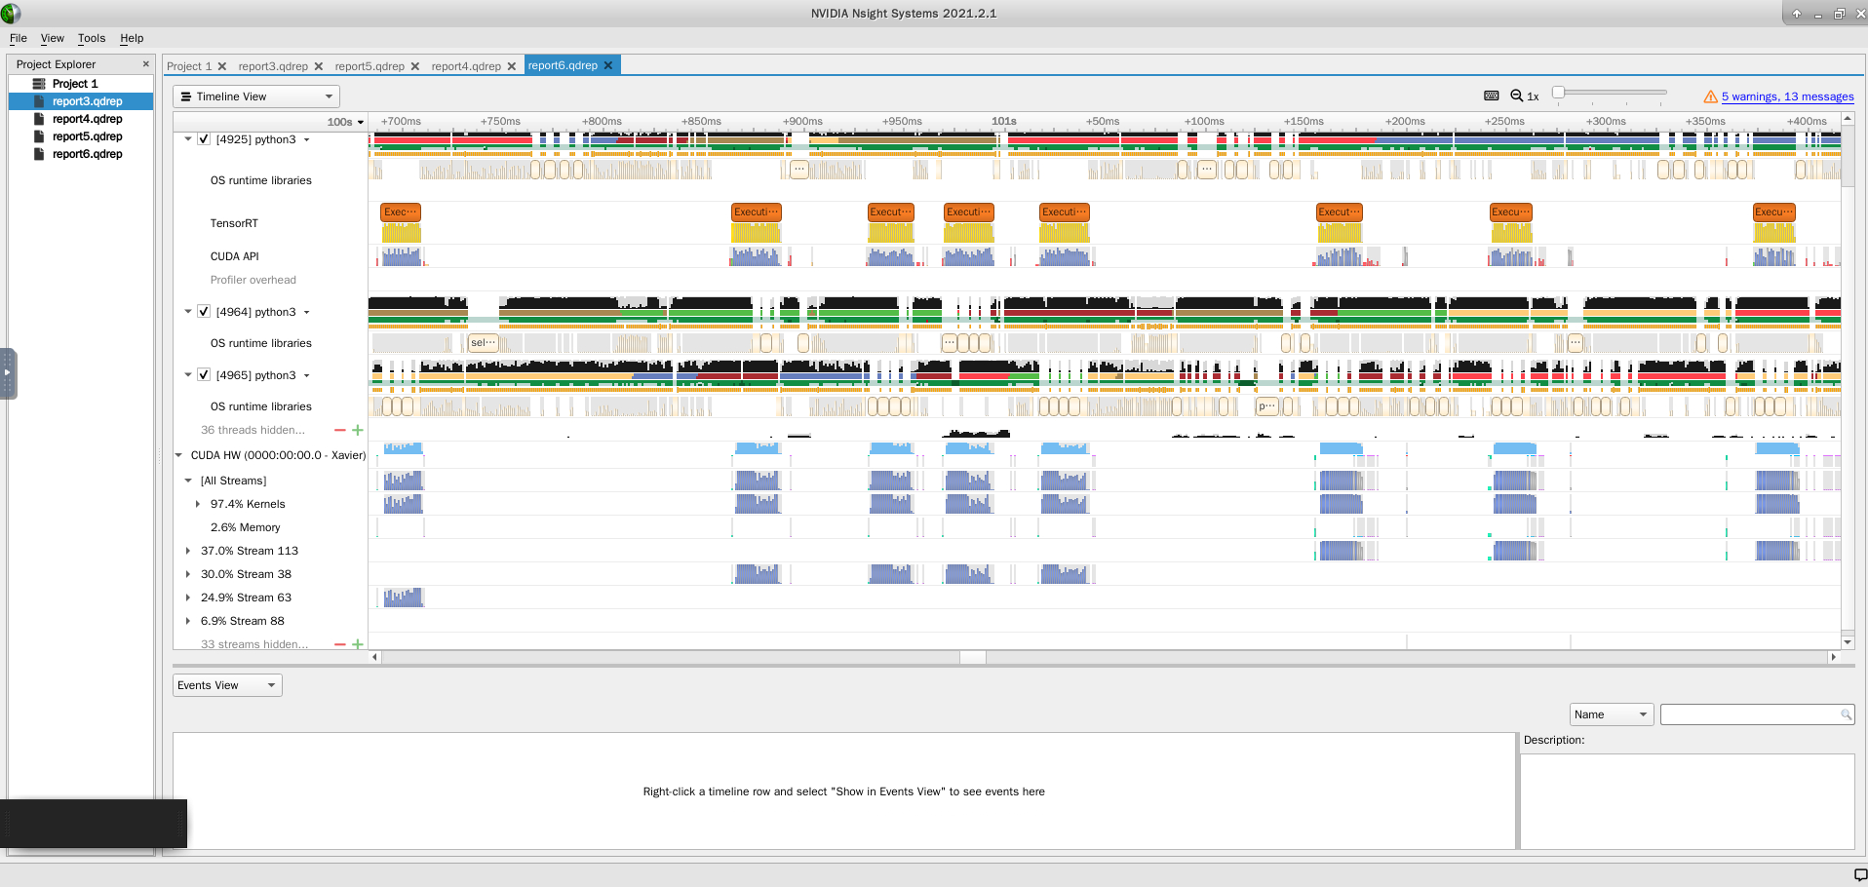Show fewer hidden streams with red minus

coord(340,644)
